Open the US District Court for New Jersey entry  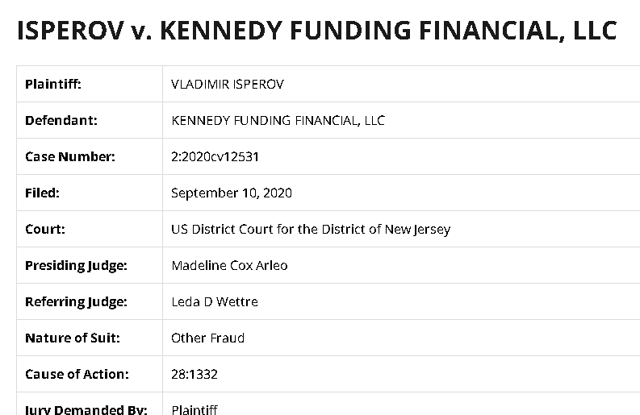click(x=311, y=229)
